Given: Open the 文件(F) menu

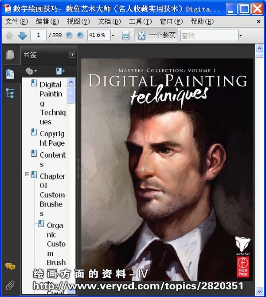Looking at the screenshot, I should 17,21.
